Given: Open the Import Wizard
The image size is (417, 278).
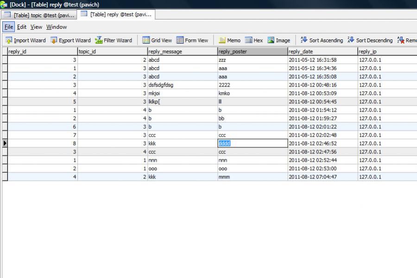Looking at the screenshot, I should point(25,40).
